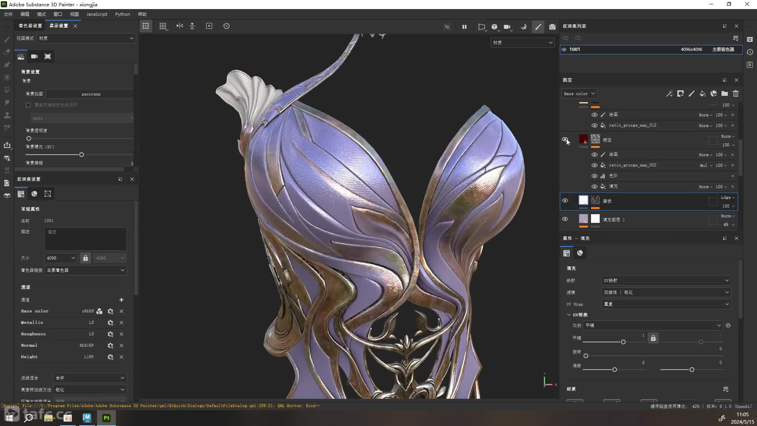This screenshot has height=426, width=757.
Task: Click the active painting brush icon in viewport toolbar
Action: click(538, 27)
